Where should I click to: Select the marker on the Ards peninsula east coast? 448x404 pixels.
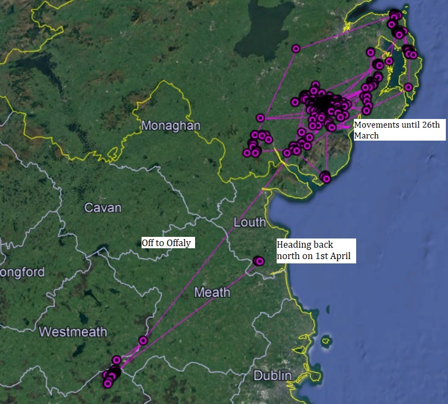(408, 87)
